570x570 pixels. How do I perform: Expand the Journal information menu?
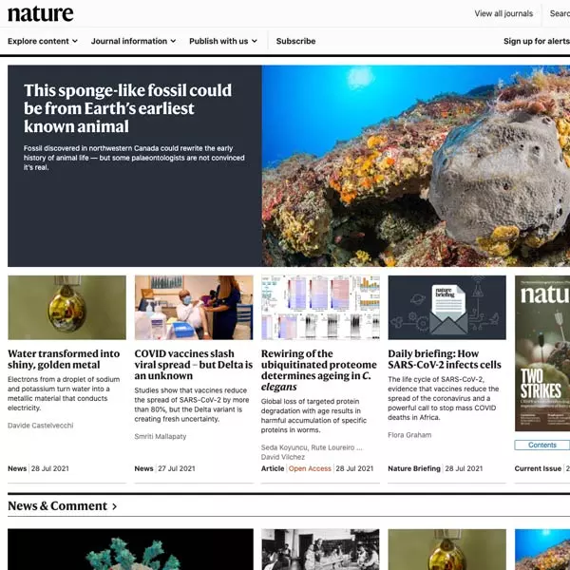pos(133,41)
